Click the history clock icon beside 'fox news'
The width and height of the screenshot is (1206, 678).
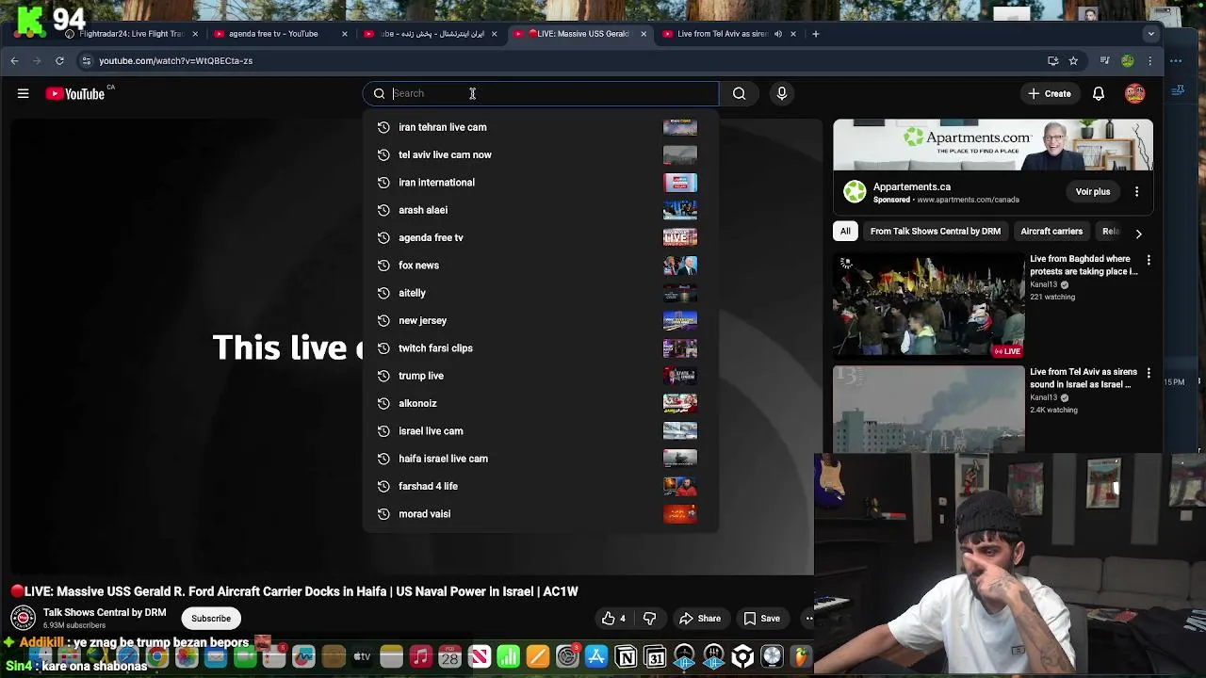(x=383, y=266)
